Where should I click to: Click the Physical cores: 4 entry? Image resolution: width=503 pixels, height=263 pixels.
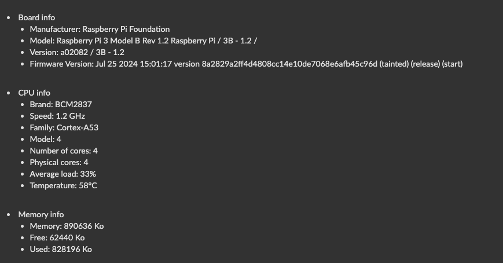(x=59, y=162)
